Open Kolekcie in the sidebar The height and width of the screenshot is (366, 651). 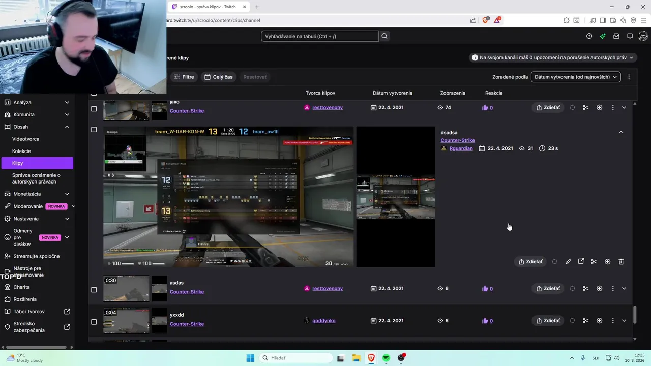pos(21,151)
